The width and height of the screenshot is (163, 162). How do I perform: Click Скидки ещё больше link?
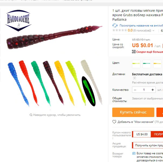click(150, 52)
